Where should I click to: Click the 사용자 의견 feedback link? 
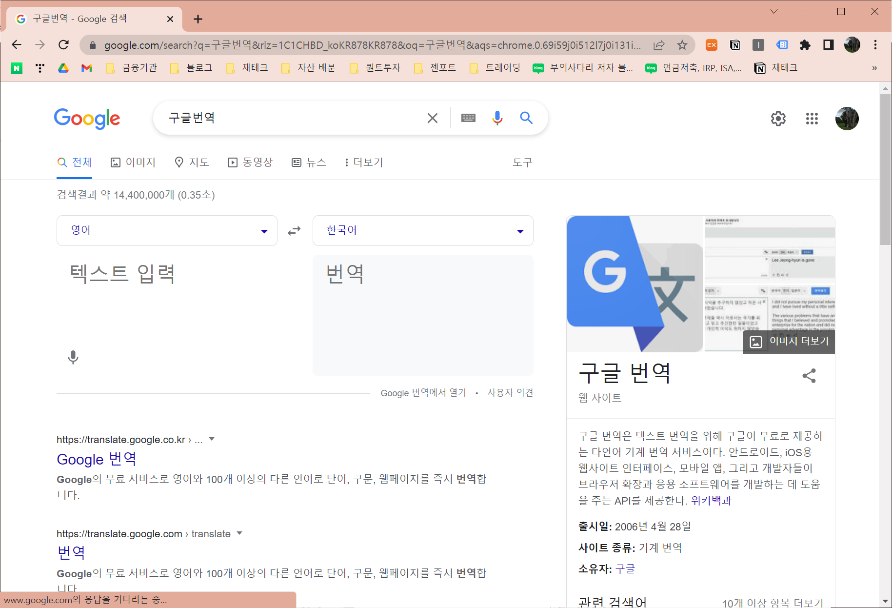(x=510, y=393)
